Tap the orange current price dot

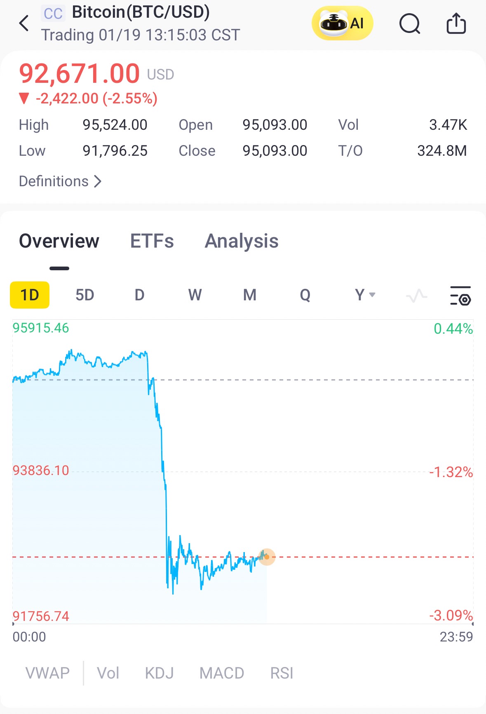point(267,557)
